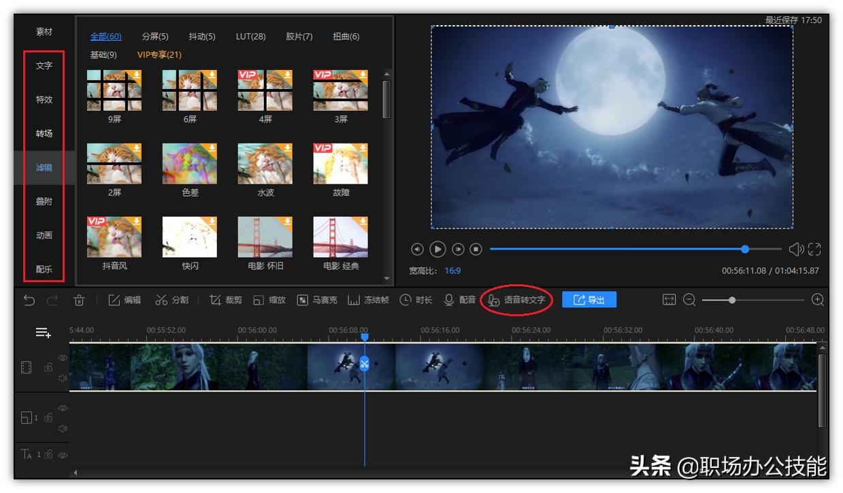Open the 配乐 (music) sidebar panel
The width and height of the screenshot is (843, 493).
[x=43, y=269]
